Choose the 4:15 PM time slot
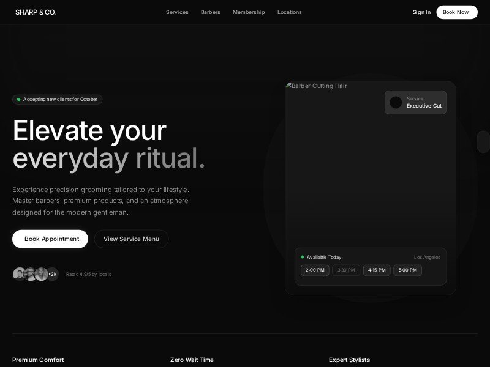Screen dimensions: 490x367 377,270
